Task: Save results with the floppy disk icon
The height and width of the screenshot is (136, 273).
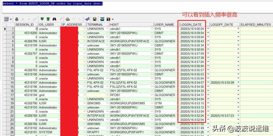Action: click(x=94, y=19)
